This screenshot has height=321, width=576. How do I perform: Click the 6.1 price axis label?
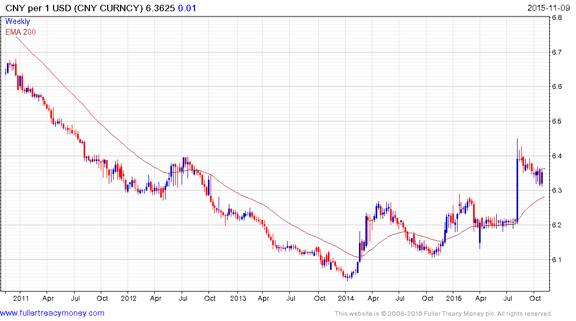557,260
